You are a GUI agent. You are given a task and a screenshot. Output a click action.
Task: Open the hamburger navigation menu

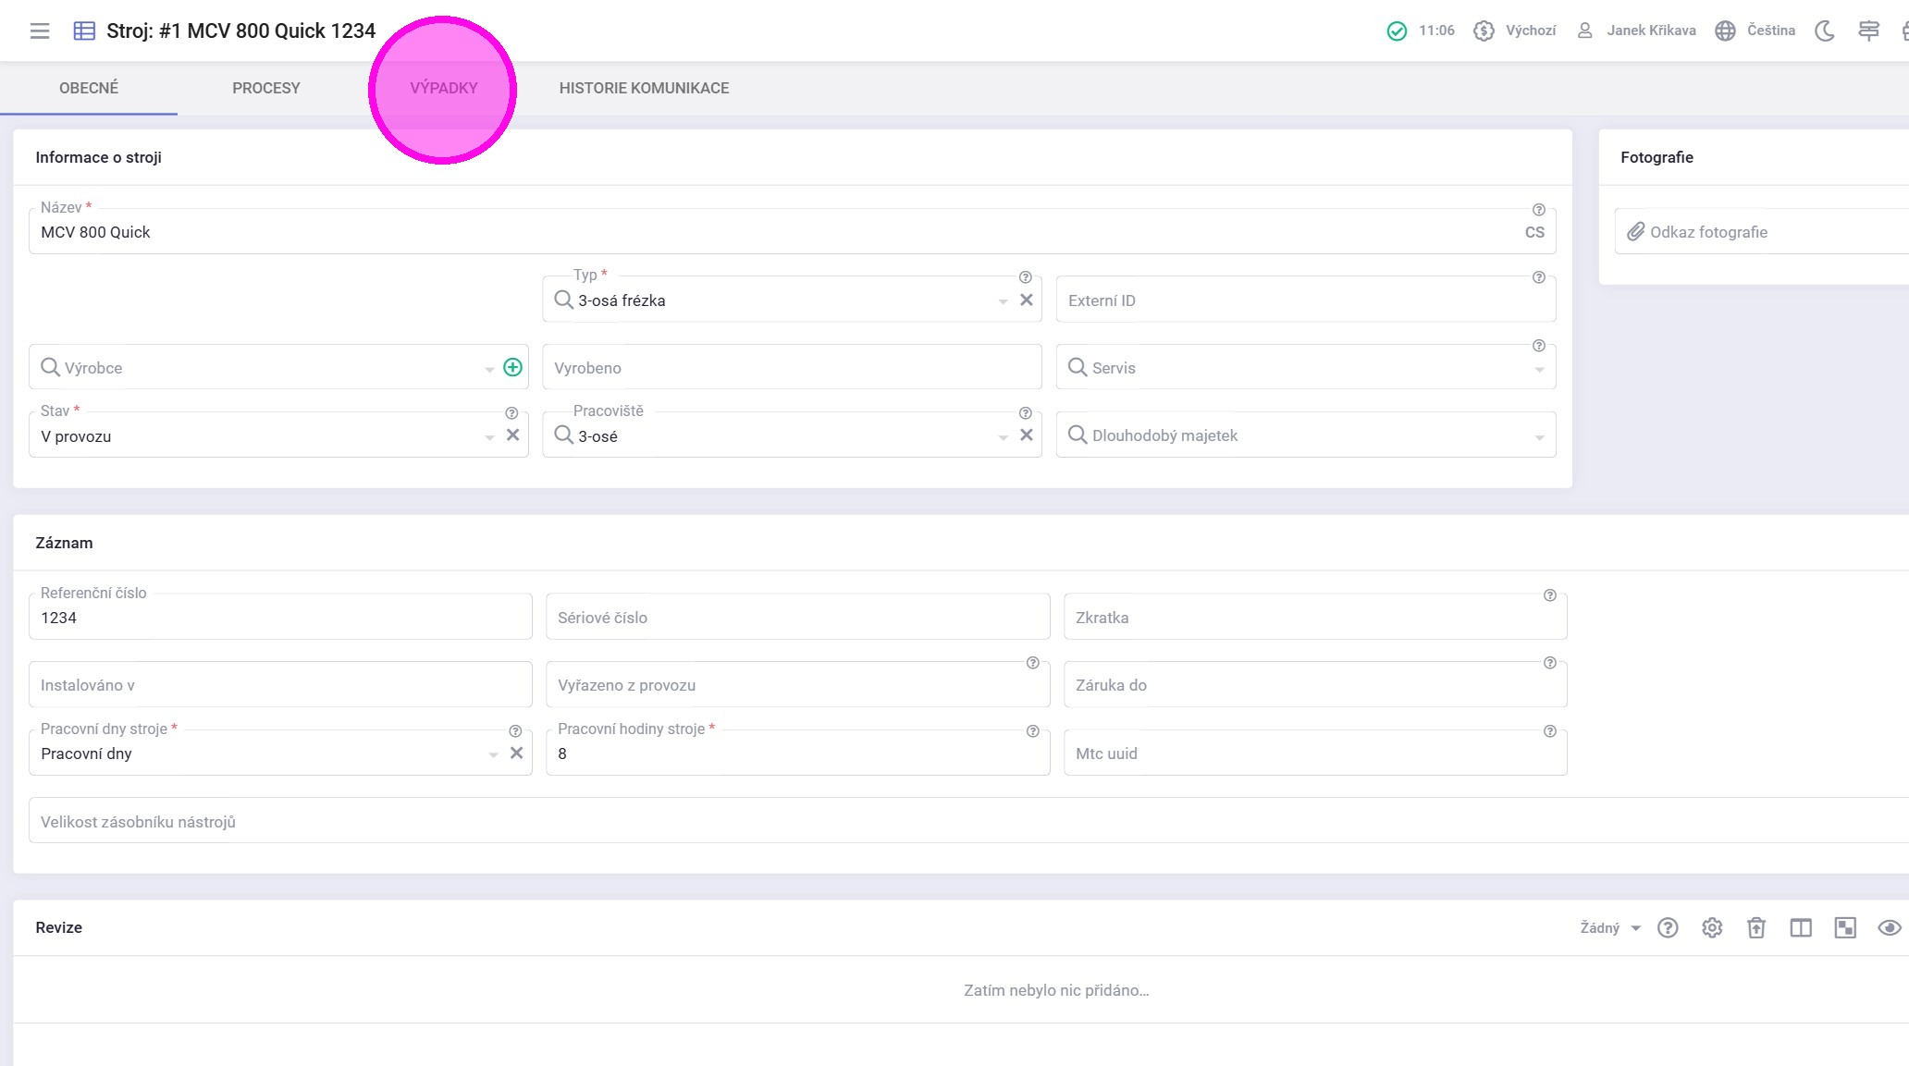pos(39,31)
